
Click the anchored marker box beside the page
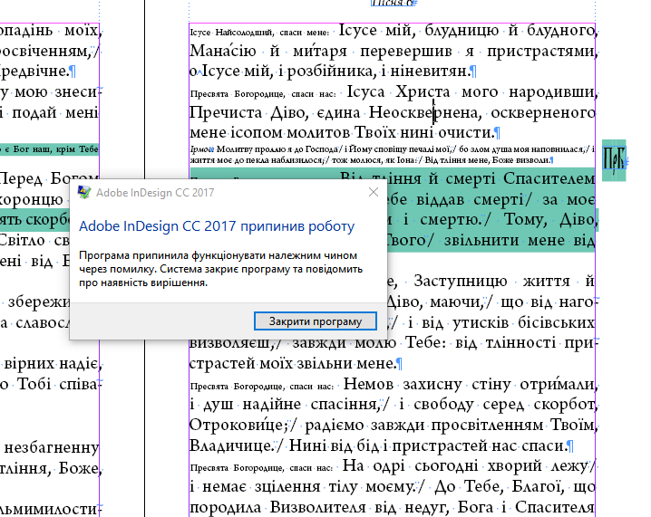click(x=614, y=160)
